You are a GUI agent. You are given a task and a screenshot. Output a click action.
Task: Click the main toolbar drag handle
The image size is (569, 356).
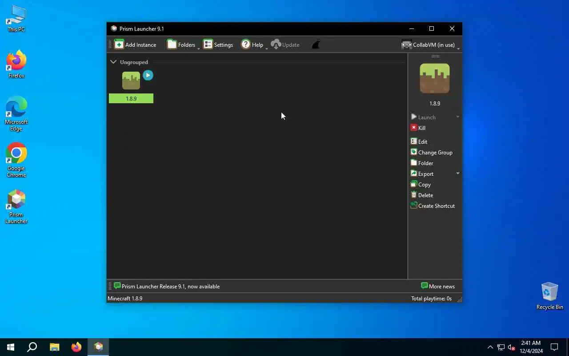coord(110,44)
